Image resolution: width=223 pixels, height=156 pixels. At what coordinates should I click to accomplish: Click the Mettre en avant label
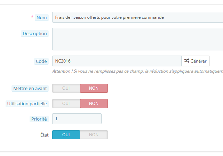(x=30, y=88)
